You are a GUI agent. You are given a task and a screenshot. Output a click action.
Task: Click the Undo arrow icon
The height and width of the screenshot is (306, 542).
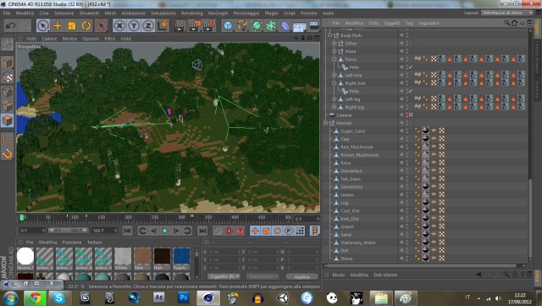click(10, 25)
